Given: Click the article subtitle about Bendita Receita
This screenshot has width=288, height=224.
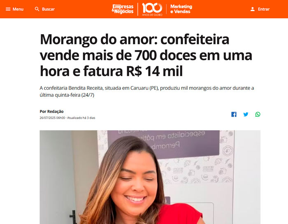Looking at the screenshot, I should tap(147, 91).
